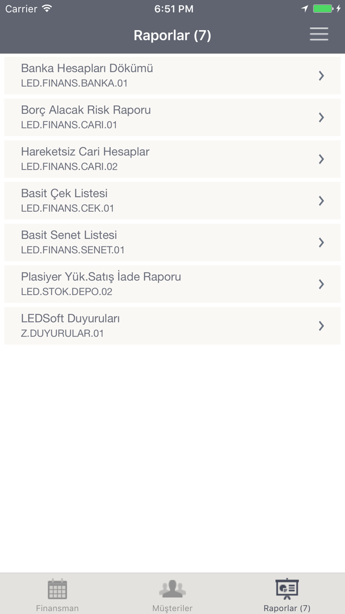Expand the Borç Alacak Risk Raporu chevron
The image size is (345, 614).
coord(322,117)
